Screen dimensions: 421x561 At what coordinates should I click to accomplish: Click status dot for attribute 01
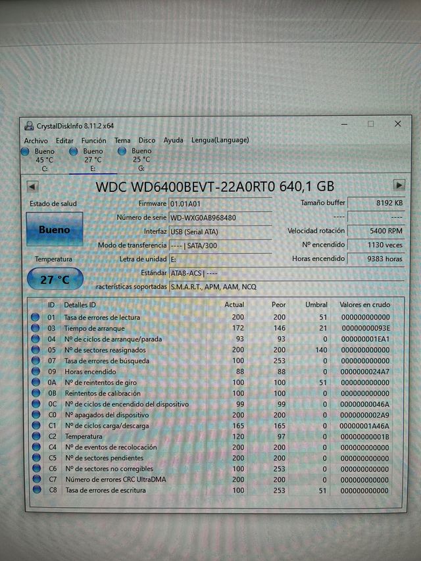pyautogui.click(x=35, y=317)
